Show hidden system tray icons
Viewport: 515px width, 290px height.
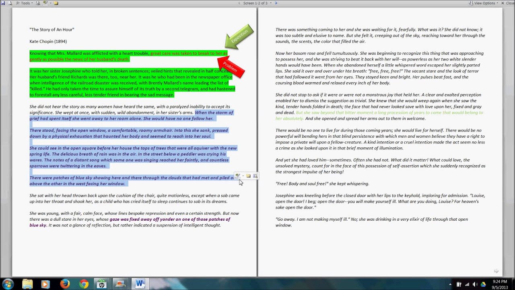click(450, 284)
